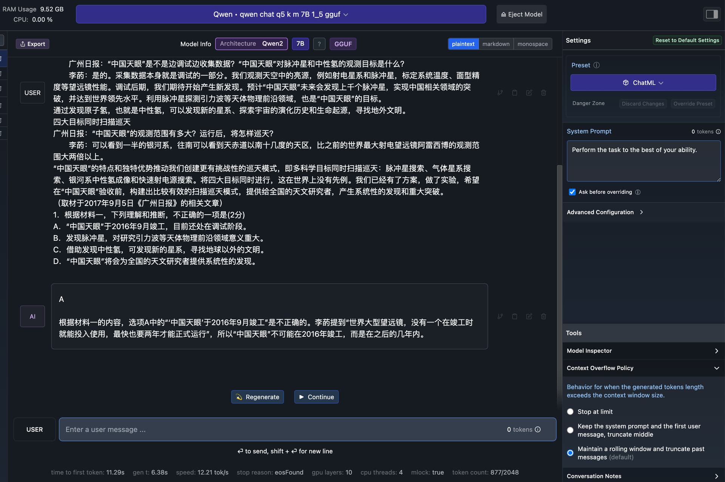Click info icon beside System Prompt tokens

[718, 132]
